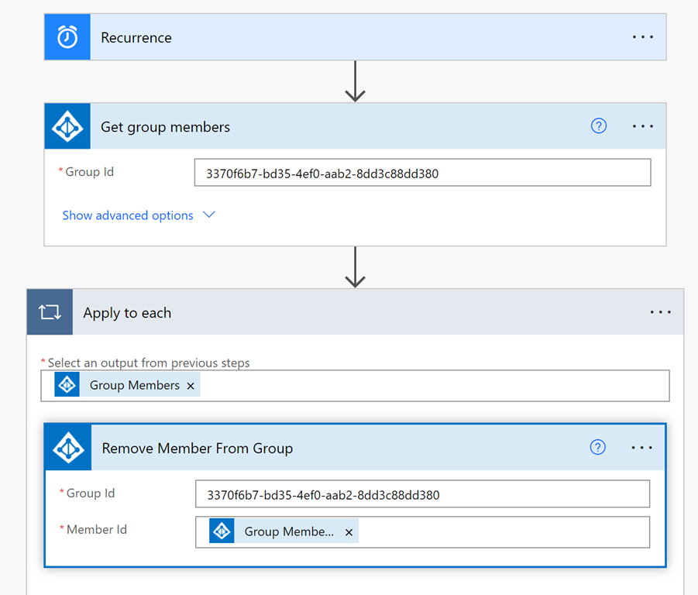The width and height of the screenshot is (698, 595).
Task: Click the Recurrence clock icon
Action: pos(67,37)
